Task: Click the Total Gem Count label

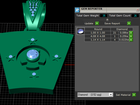Action: [x=120, y=16]
